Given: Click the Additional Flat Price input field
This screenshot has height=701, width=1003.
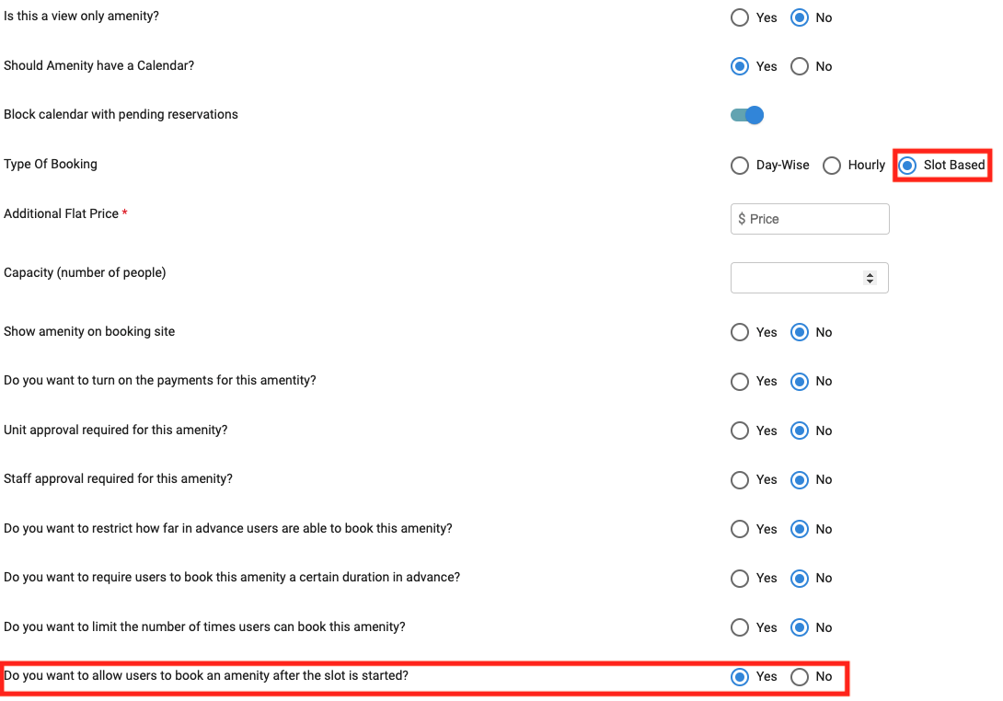Looking at the screenshot, I should pos(810,219).
